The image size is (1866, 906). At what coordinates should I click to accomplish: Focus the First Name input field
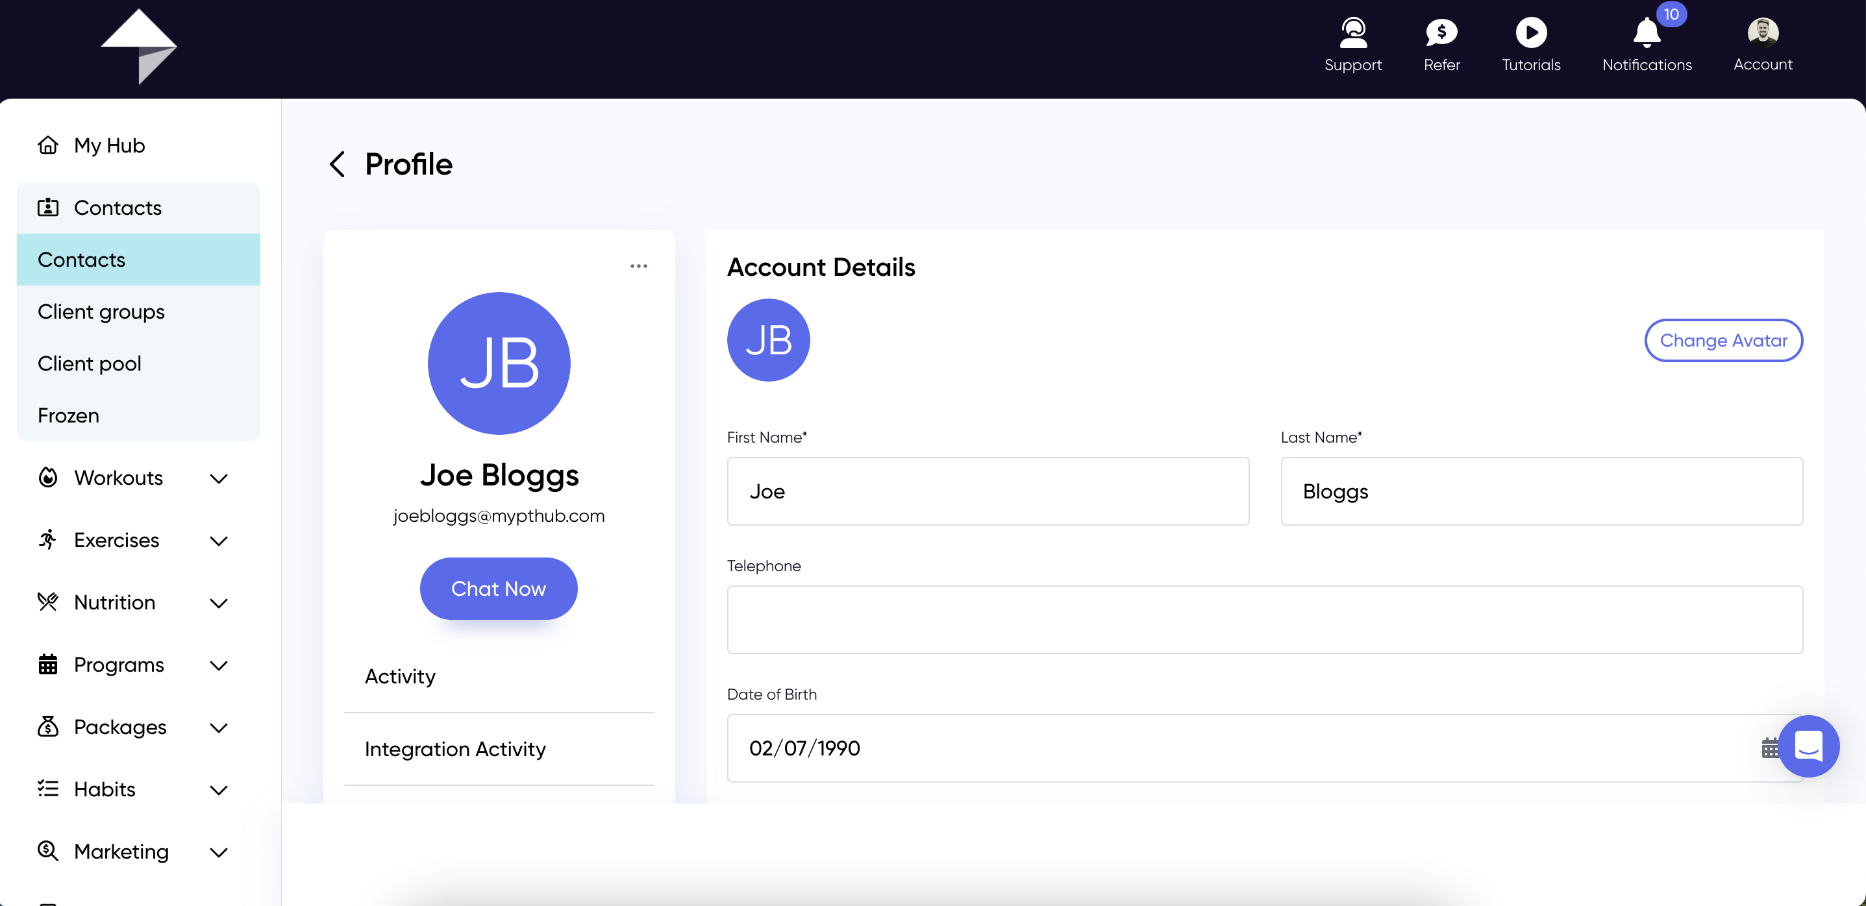988,491
